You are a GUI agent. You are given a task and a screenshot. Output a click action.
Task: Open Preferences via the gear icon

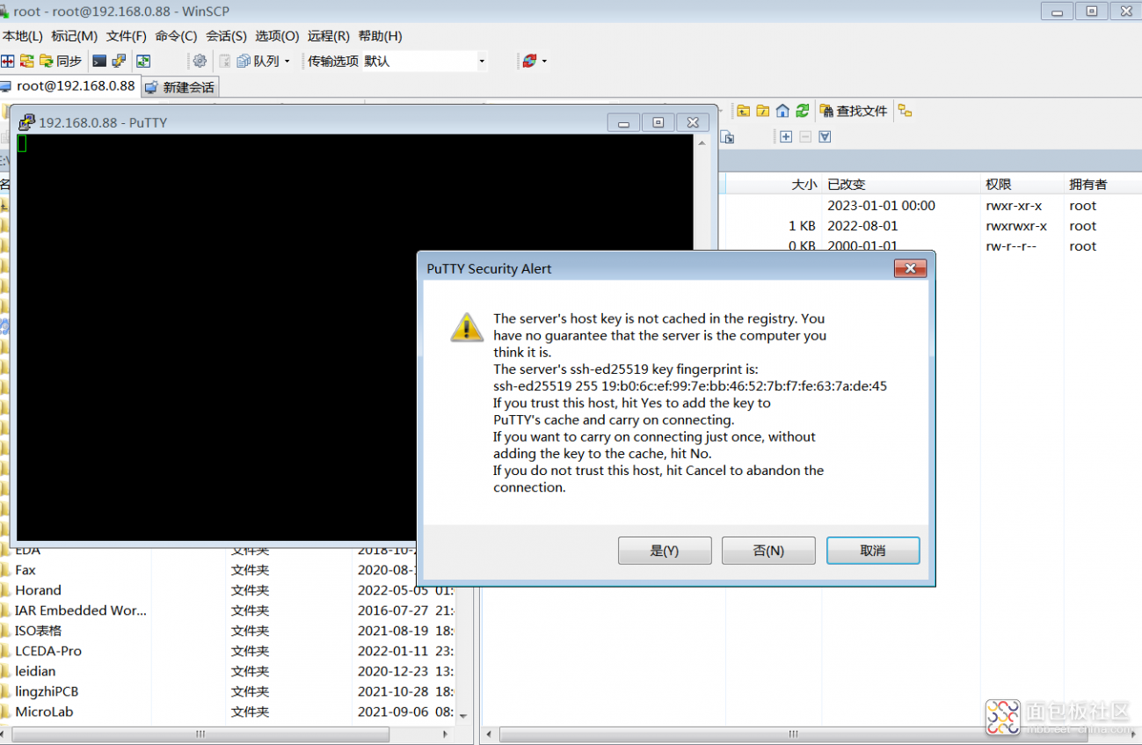click(x=200, y=62)
